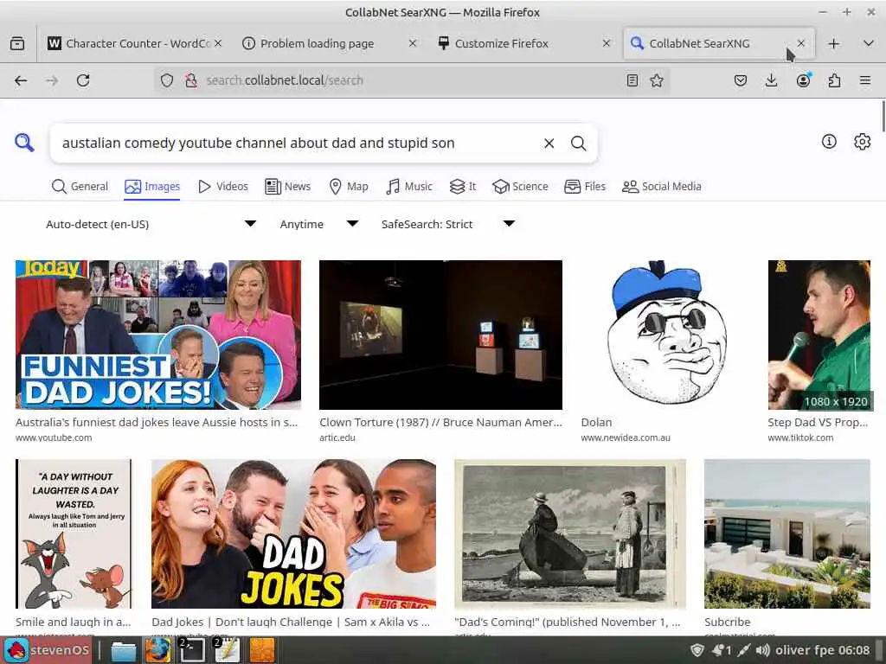Viewport: 886px width, 664px height.
Task: Open Dad's Coming engraving thumbnail
Action: [570, 533]
